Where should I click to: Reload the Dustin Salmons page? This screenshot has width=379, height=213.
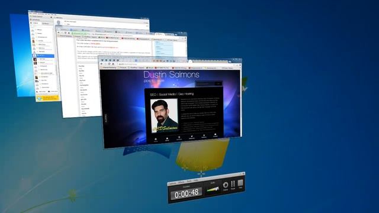click(109, 64)
